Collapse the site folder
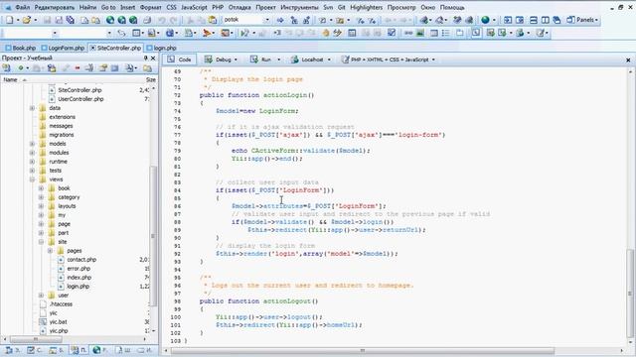Image resolution: width=636 pixels, height=357 pixels. 41,242
